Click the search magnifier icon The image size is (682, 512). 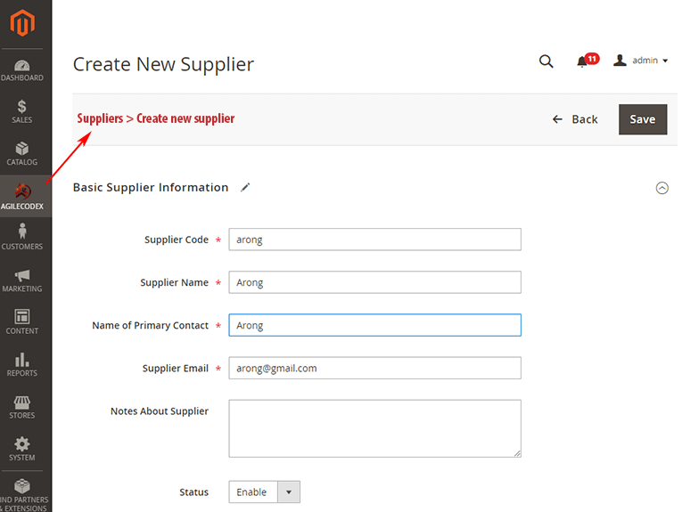coord(546,61)
